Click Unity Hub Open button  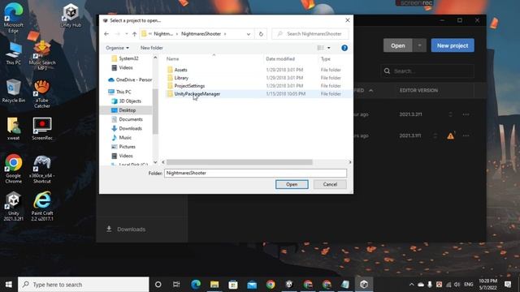[x=398, y=45]
